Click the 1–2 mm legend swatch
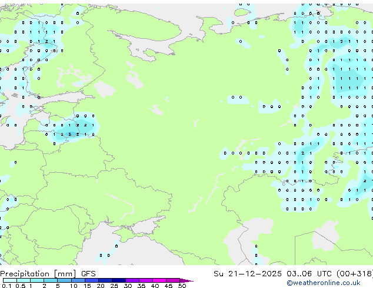The width and height of the screenshot is (373, 288). pyautogui.click(x=37, y=280)
